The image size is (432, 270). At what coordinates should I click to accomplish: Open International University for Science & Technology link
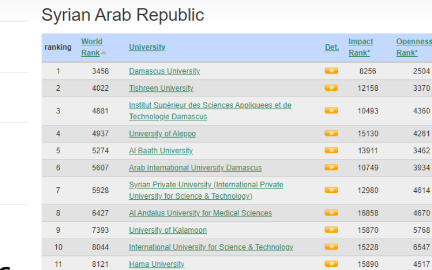pos(211,247)
